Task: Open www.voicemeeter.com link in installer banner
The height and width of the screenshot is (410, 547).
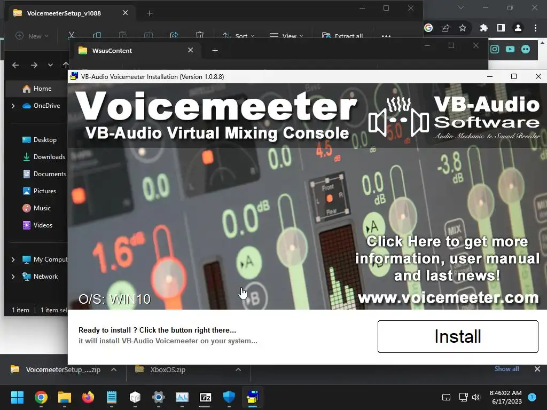Action: [448, 298]
